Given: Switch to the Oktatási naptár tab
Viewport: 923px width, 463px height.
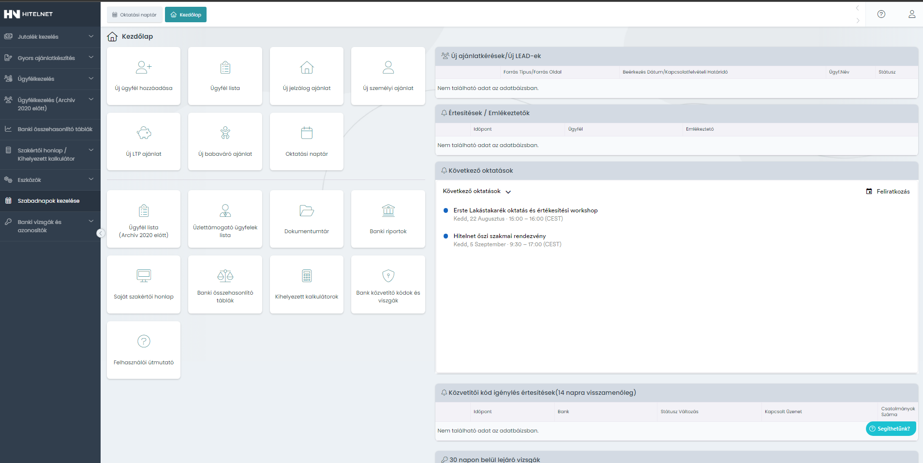Looking at the screenshot, I should [x=134, y=15].
